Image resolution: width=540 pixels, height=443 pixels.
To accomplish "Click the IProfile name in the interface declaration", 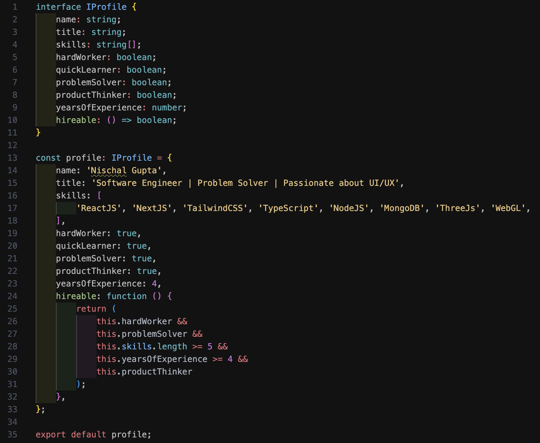I will (106, 7).
